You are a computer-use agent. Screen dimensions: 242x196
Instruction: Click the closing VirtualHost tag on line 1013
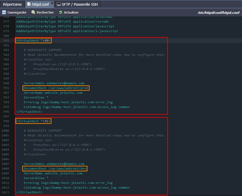[29, 192]
